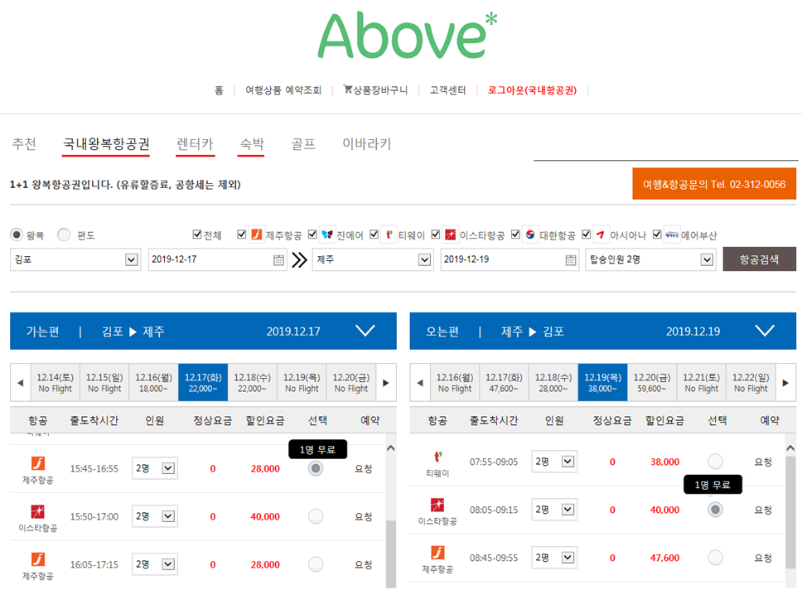Toggle the 티웨이 checkbox
802x595 pixels.
coord(374,235)
